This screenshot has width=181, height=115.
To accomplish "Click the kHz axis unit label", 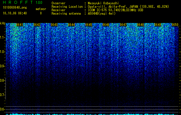I will point(3,23).
